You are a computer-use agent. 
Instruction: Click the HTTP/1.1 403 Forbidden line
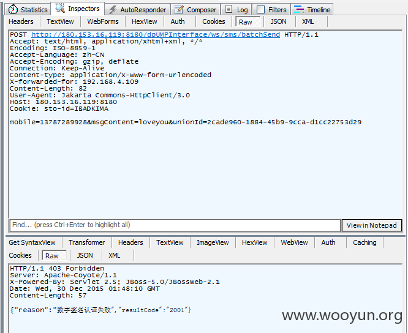[x=57, y=269]
